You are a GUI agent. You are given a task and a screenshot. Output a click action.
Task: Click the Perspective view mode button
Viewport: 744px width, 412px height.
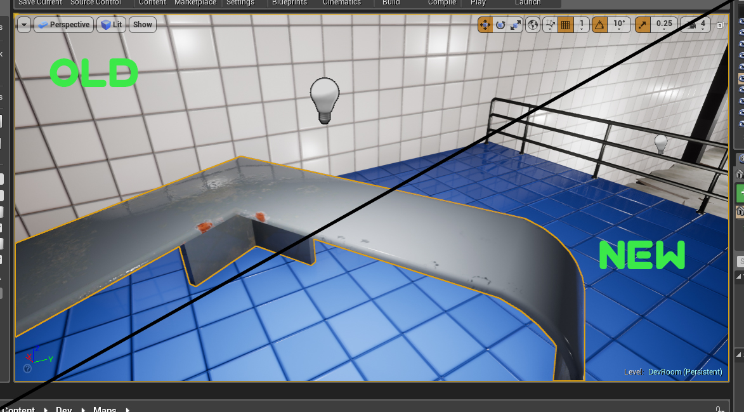63,25
